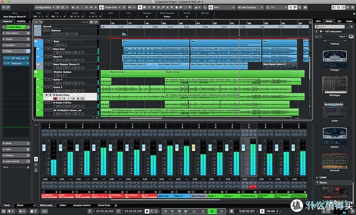Screen dimensions: 356x215
Task: Open the 1/1 quantize preset dropdown
Action: (276, 7)
